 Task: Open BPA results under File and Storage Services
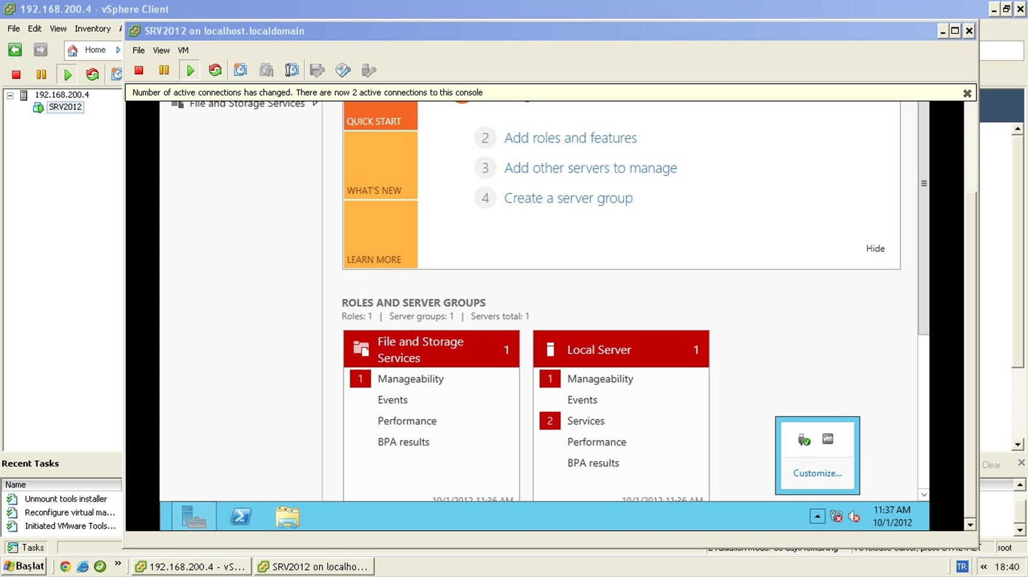click(403, 442)
